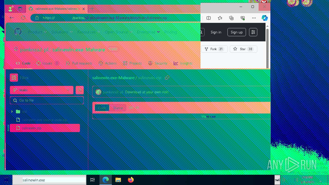
Task: Click pankoza2-pl avatar in commit bar
Action: coord(98,92)
